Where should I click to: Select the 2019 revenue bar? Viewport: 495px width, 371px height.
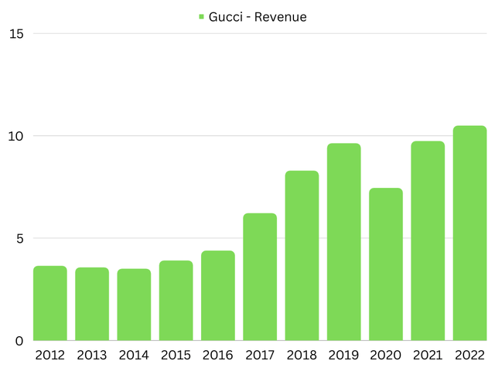click(344, 242)
